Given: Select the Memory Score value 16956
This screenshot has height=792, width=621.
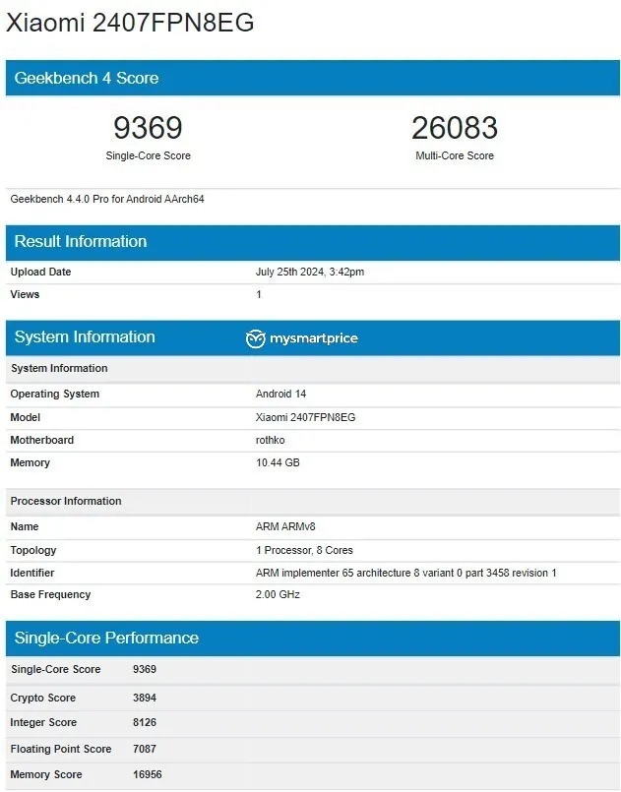Looking at the screenshot, I should tap(148, 774).
